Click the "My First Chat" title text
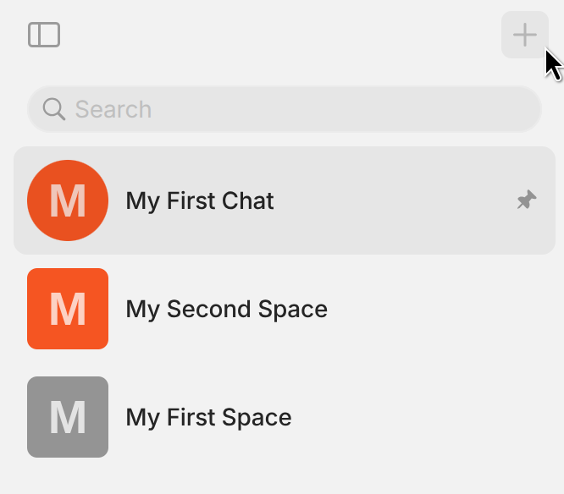The image size is (564, 494). (200, 200)
